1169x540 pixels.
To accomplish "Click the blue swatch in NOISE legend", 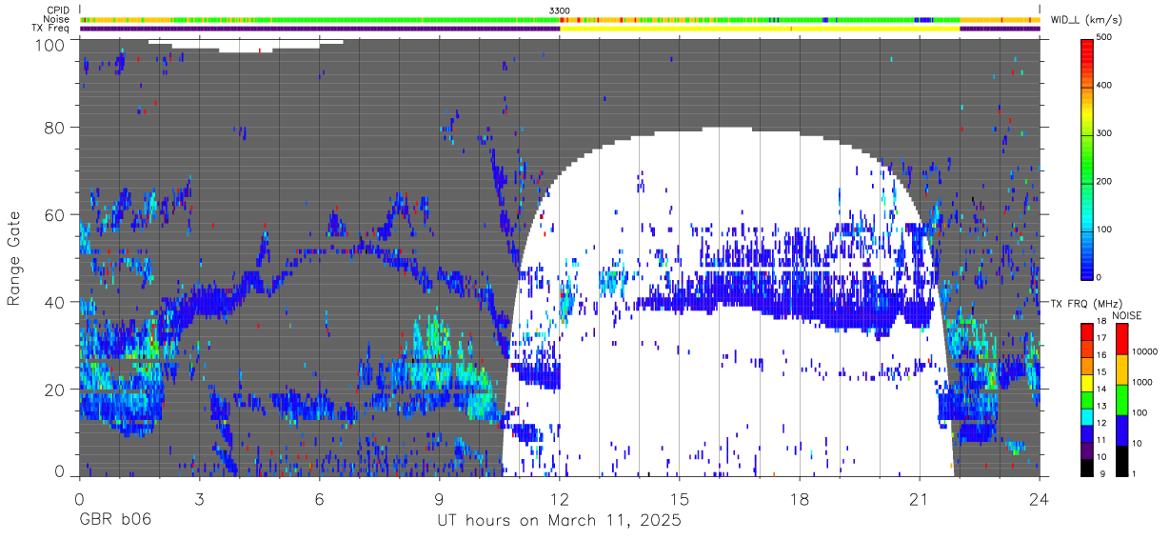I will (x=1122, y=430).
